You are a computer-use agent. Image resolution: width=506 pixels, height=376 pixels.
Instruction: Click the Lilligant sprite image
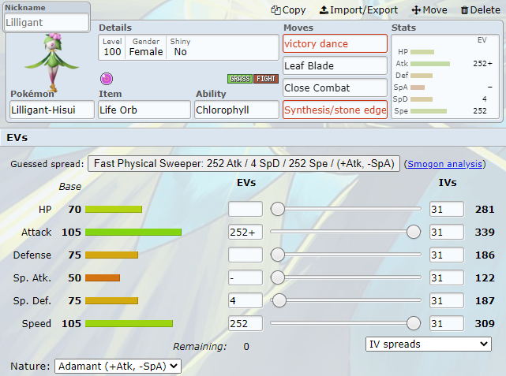pos(52,61)
